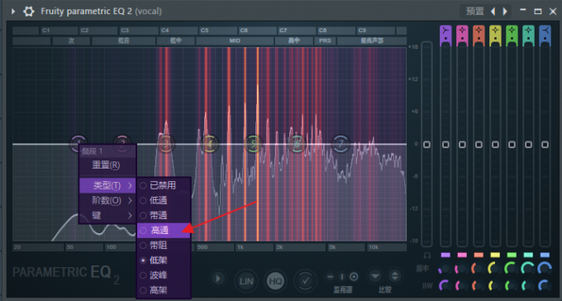562x301 pixels.
Task: Click the plugin menu arrow beside the gear
Action: click(x=13, y=11)
